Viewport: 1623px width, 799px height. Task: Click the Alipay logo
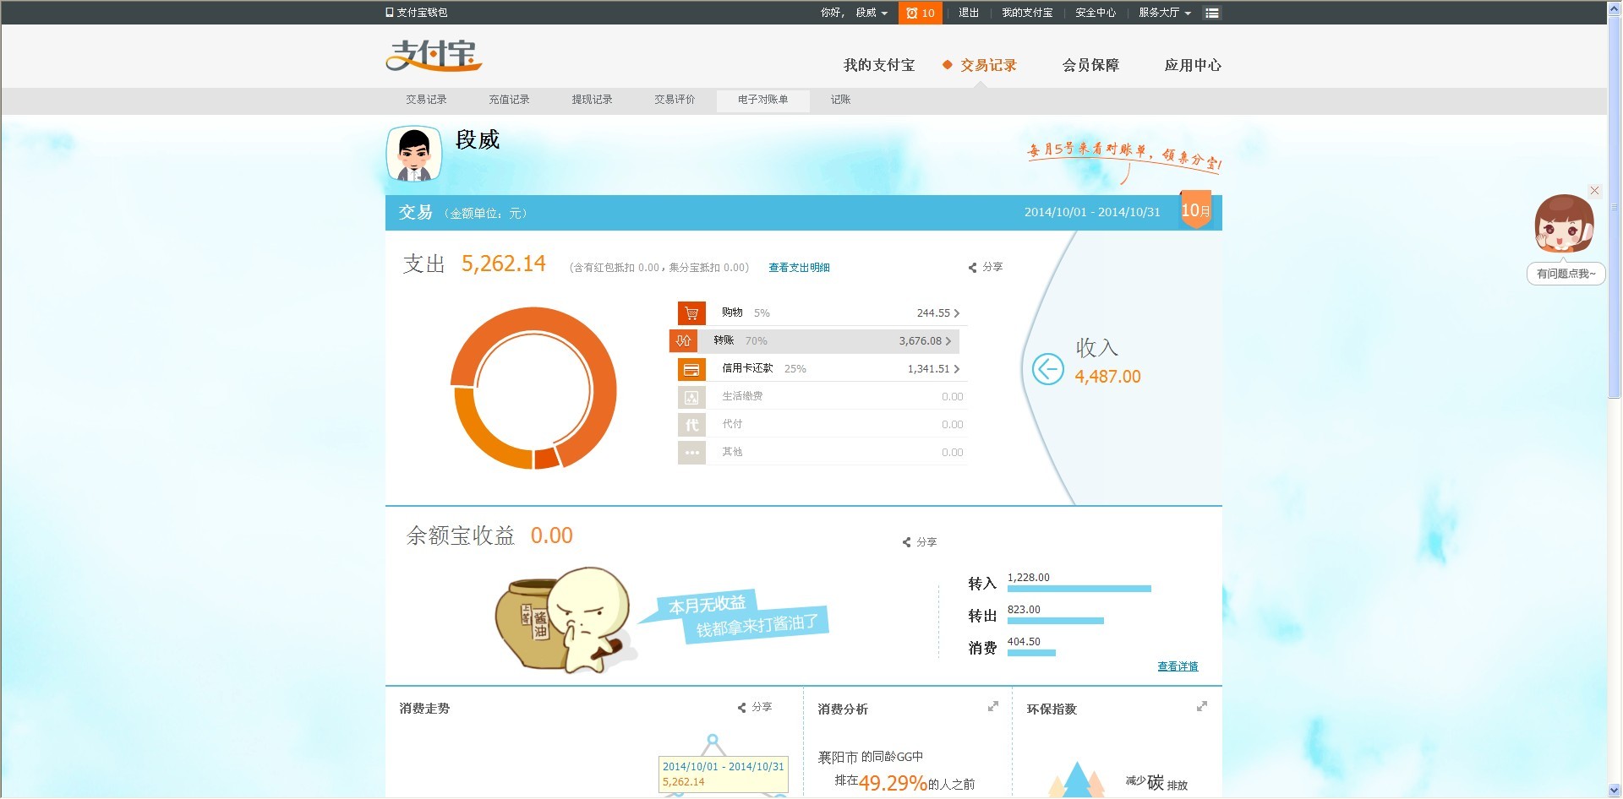tap(434, 55)
